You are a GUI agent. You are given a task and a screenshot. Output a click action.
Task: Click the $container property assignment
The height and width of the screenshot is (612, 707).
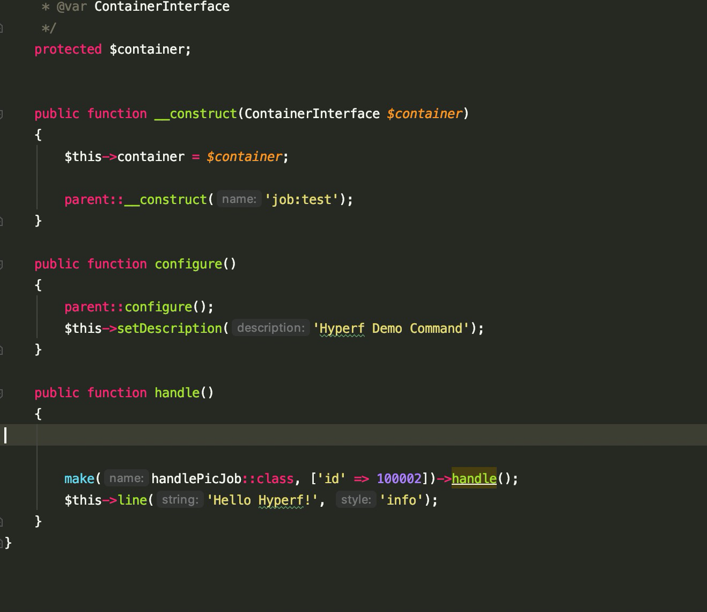tap(151, 156)
